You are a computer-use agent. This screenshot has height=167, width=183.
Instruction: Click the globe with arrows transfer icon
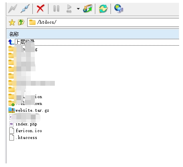coord(88,9)
